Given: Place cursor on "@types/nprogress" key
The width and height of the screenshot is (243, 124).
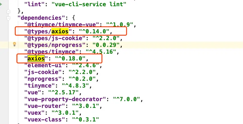Looking at the screenshot, I should tap(55, 45).
